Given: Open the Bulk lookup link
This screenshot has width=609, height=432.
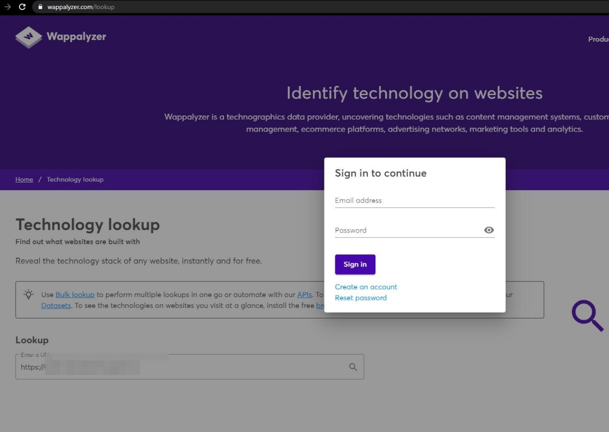Looking at the screenshot, I should tap(75, 295).
